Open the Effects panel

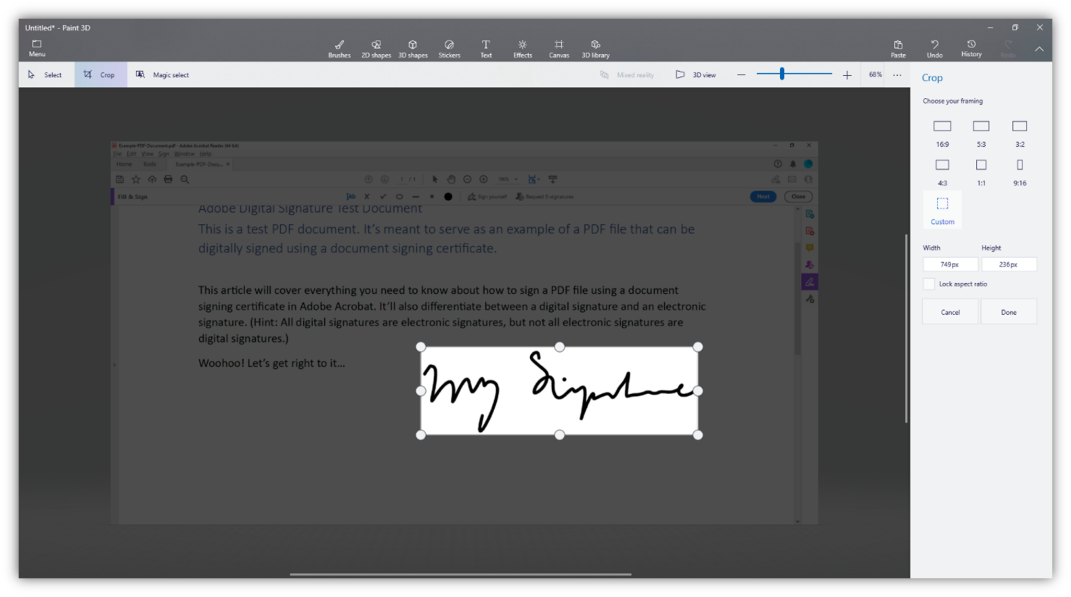(522, 48)
